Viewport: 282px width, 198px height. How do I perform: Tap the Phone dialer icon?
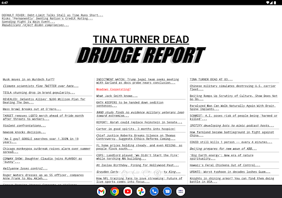click(154, 191)
